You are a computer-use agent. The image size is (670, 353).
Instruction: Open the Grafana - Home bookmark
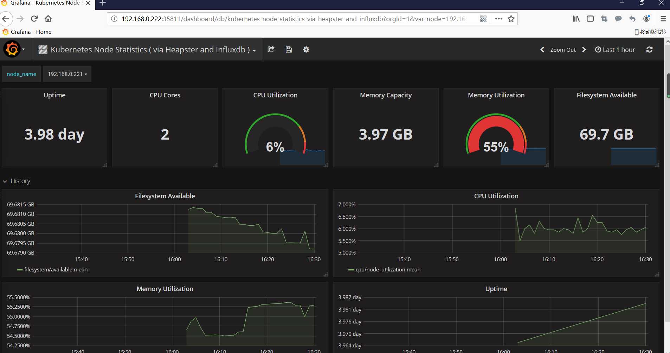(x=27, y=32)
